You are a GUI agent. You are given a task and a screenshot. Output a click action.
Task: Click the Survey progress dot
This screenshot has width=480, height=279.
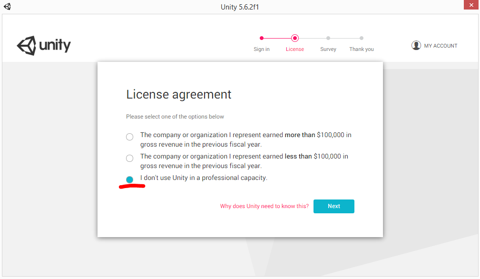coord(328,38)
